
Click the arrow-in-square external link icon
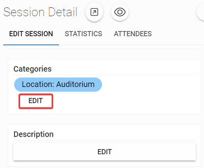point(94,12)
